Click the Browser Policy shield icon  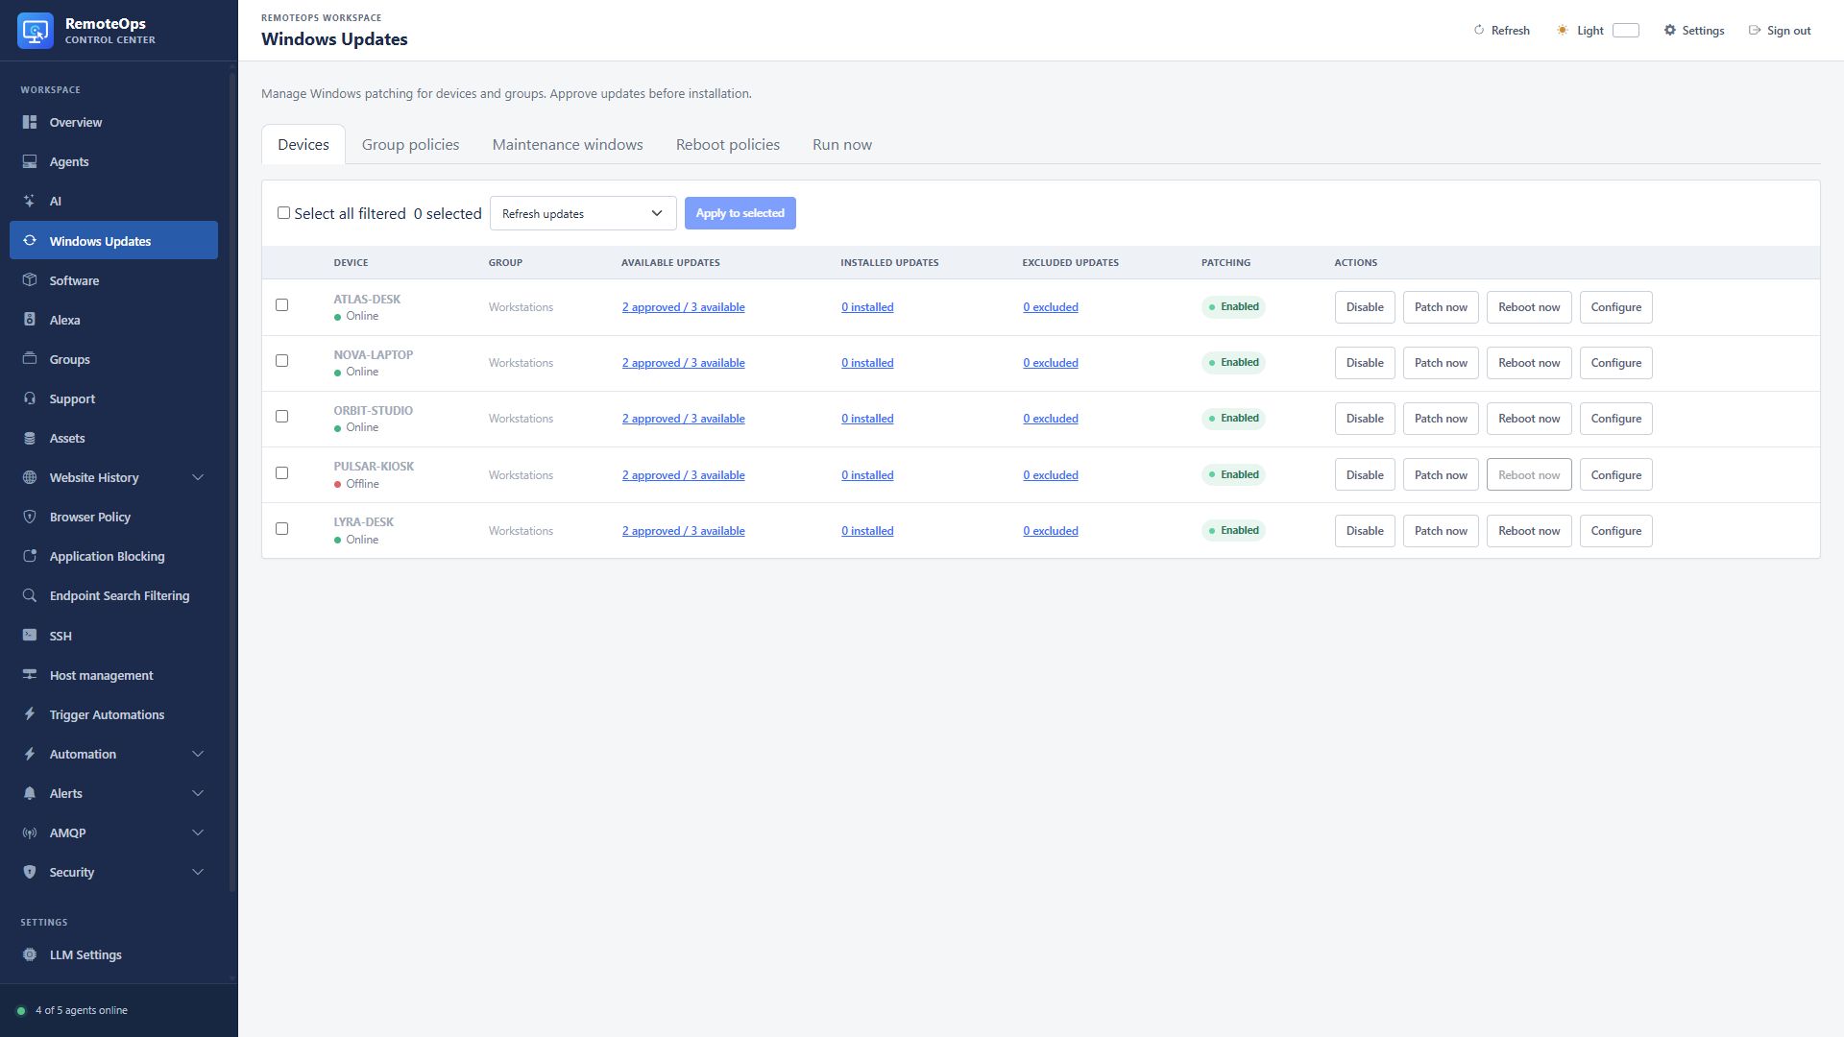pyautogui.click(x=30, y=517)
